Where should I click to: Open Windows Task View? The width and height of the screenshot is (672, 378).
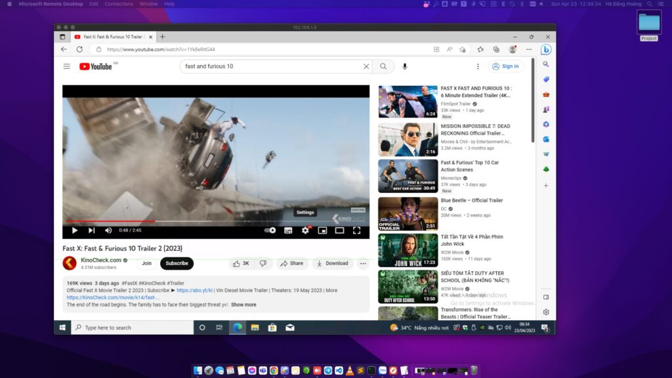point(219,327)
